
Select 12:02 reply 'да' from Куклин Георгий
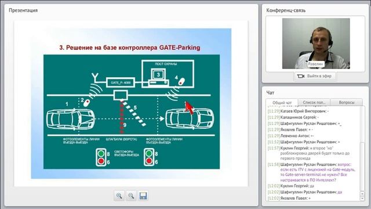(291, 186)
